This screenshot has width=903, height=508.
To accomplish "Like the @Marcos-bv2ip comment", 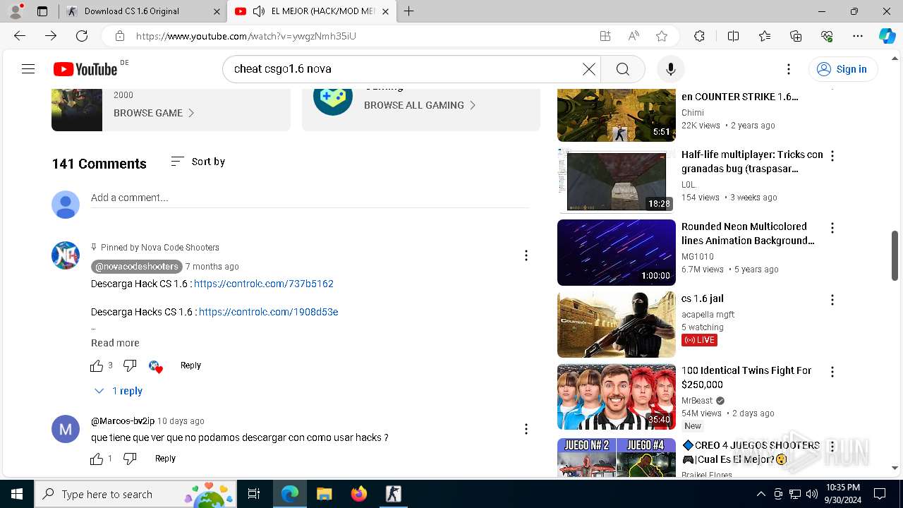I will (97, 459).
